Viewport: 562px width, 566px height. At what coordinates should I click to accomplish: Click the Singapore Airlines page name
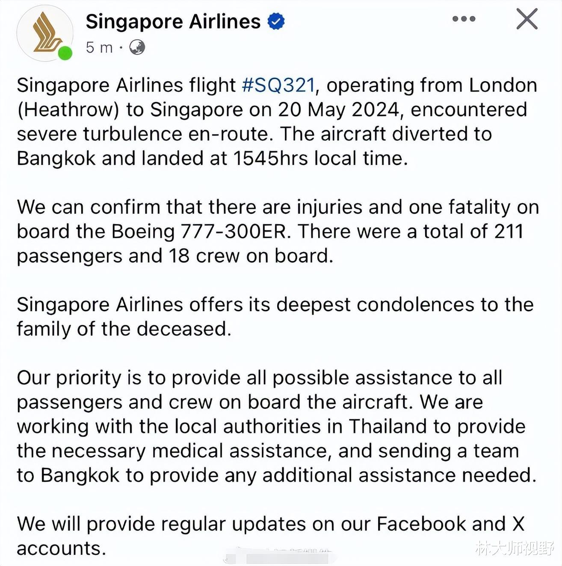tap(173, 21)
